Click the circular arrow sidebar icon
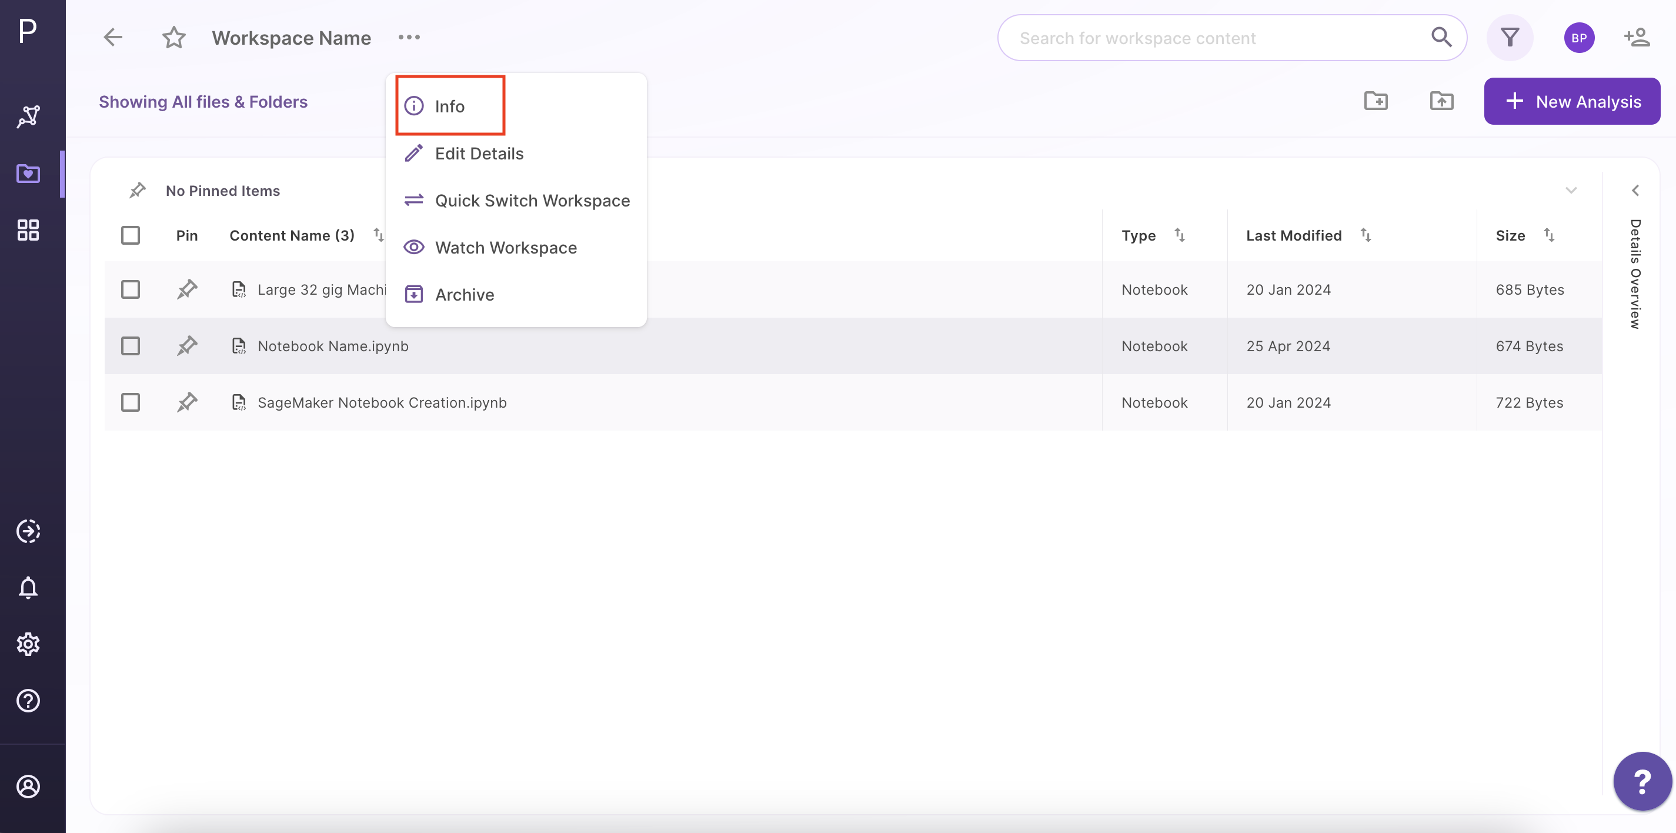Viewport: 1676px width, 833px height. coord(28,531)
